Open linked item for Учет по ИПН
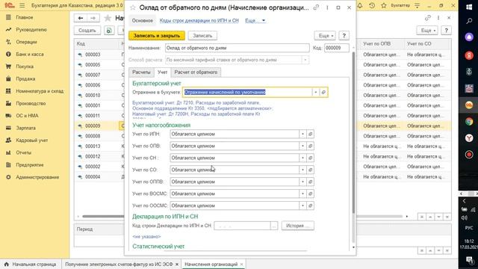478x269 pixels. (311, 134)
